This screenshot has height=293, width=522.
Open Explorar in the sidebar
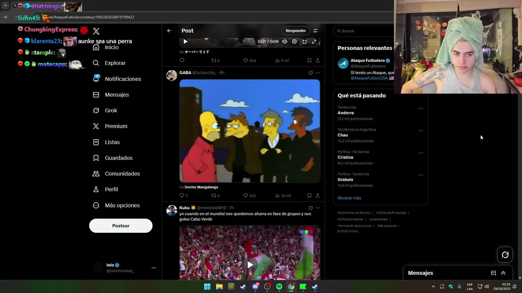[109, 63]
